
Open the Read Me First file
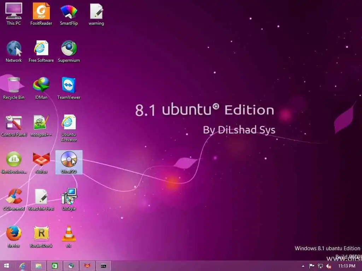coord(41,200)
